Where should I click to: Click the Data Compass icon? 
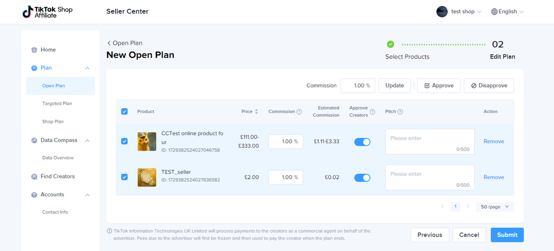click(34, 141)
